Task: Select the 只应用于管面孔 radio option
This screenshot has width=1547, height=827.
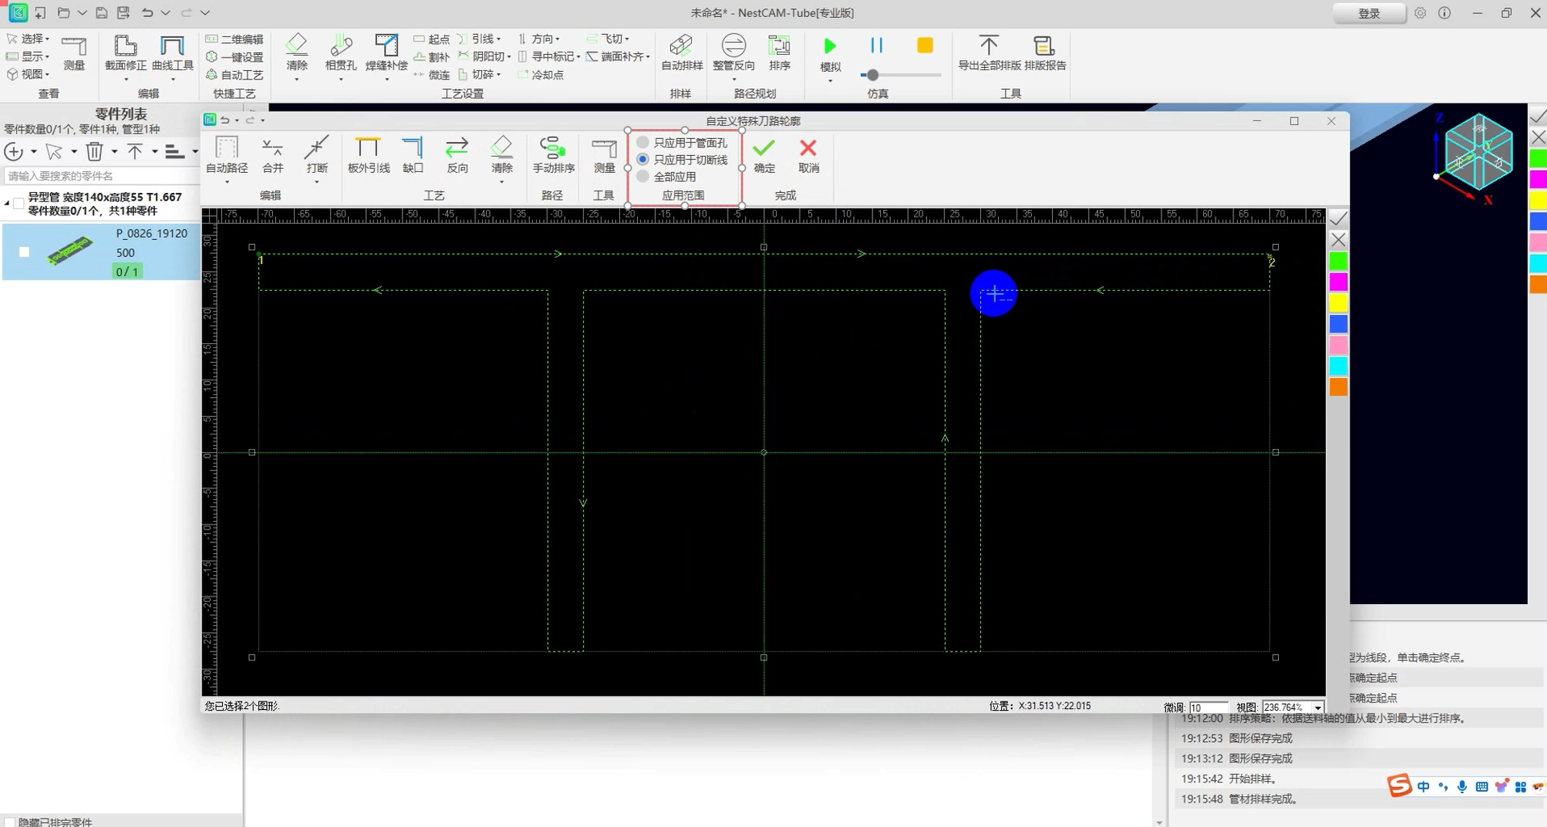Action: point(643,142)
